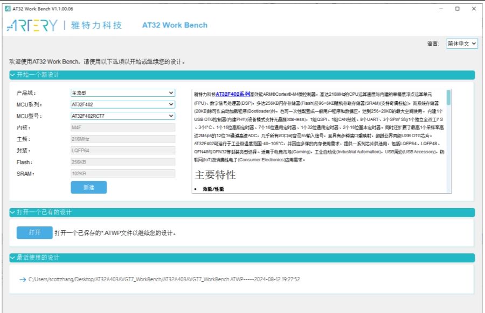Click the 内核 field showing M4F
This screenshot has height=313, width=485.
click(123, 127)
